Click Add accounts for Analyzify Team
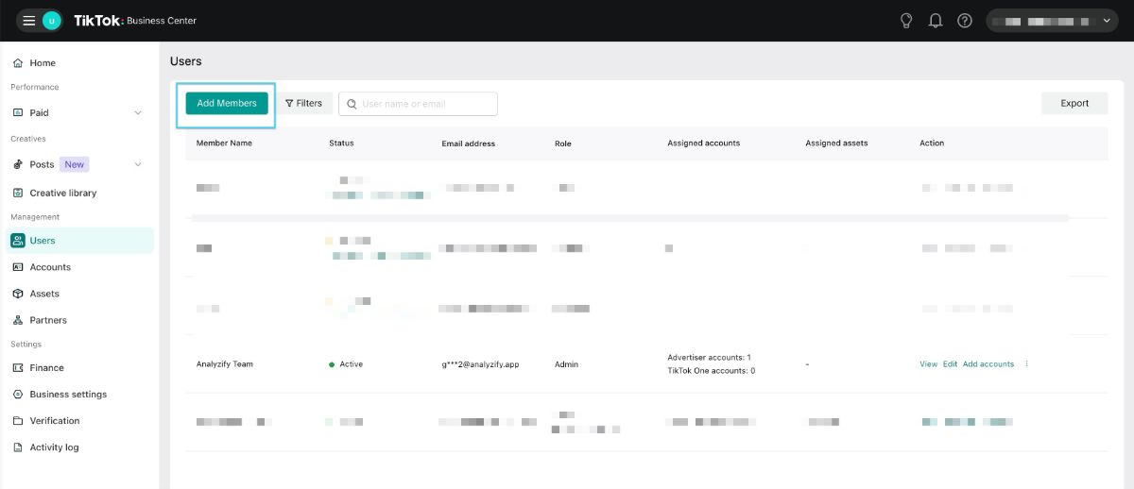This screenshot has height=489, width=1134. click(988, 364)
